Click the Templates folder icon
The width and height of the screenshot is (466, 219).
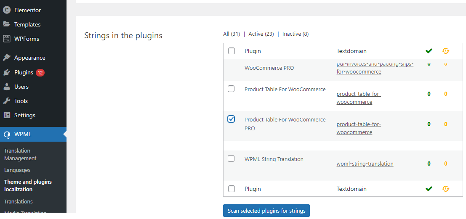(7, 24)
